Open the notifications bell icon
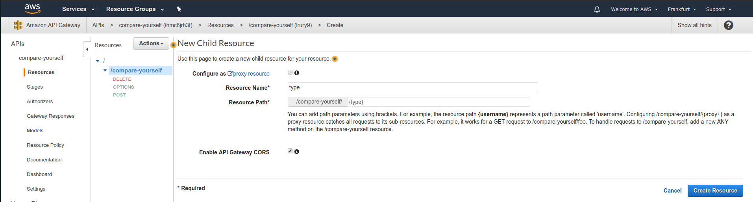The height and width of the screenshot is (202, 753). tap(597, 9)
